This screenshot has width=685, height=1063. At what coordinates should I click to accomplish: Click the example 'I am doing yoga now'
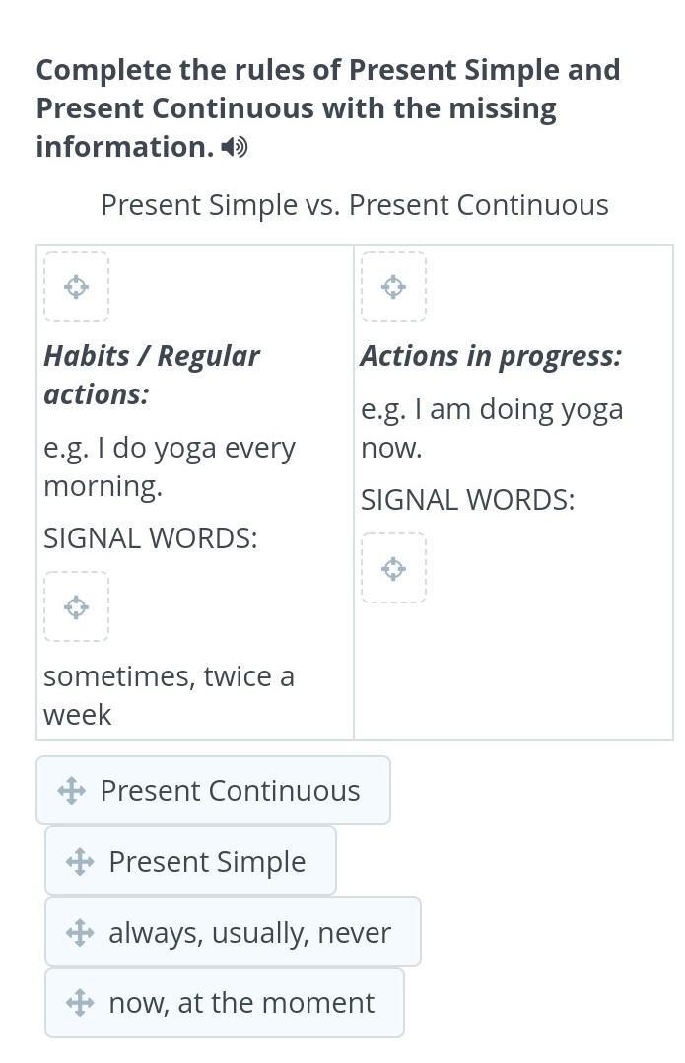tap(491, 428)
